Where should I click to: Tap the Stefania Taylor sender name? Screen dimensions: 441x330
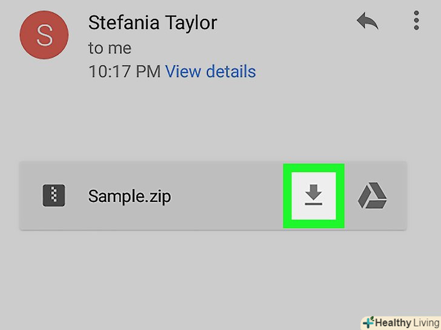click(x=153, y=23)
